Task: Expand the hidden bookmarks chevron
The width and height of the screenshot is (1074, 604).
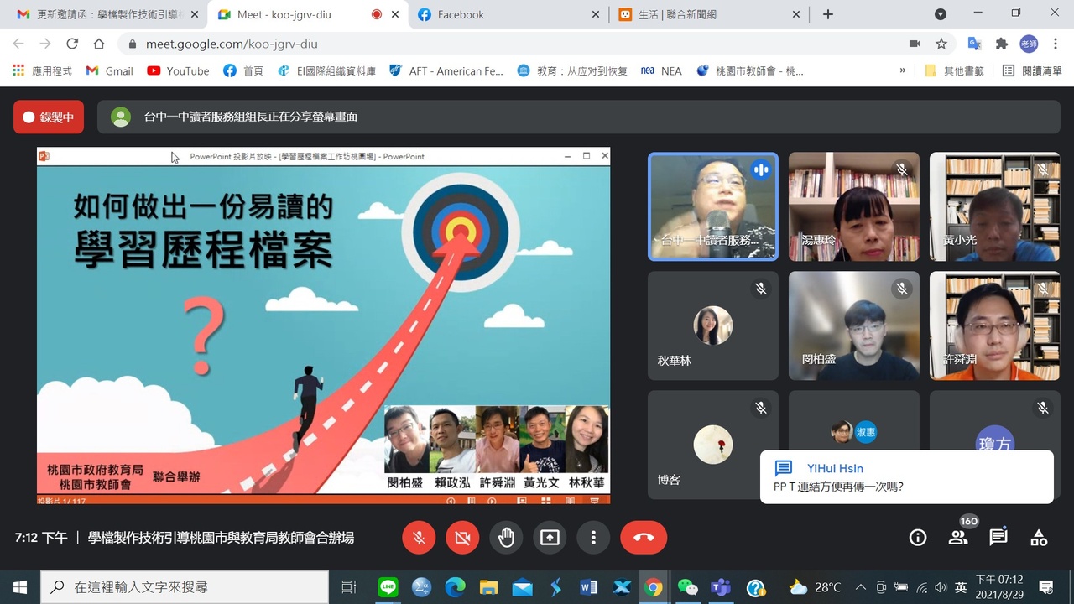Action: point(903,71)
